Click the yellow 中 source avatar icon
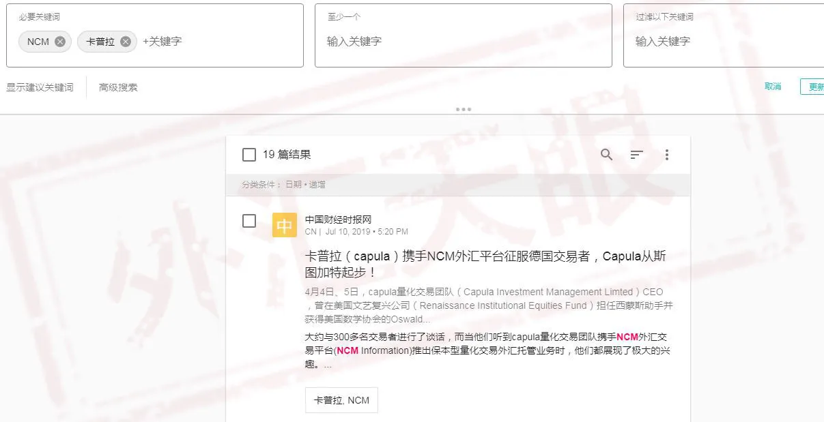Screen dimensions: 824x422 point(284,225)
